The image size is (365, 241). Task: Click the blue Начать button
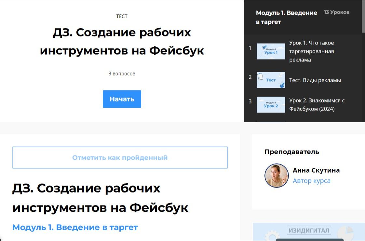[122, 99]
